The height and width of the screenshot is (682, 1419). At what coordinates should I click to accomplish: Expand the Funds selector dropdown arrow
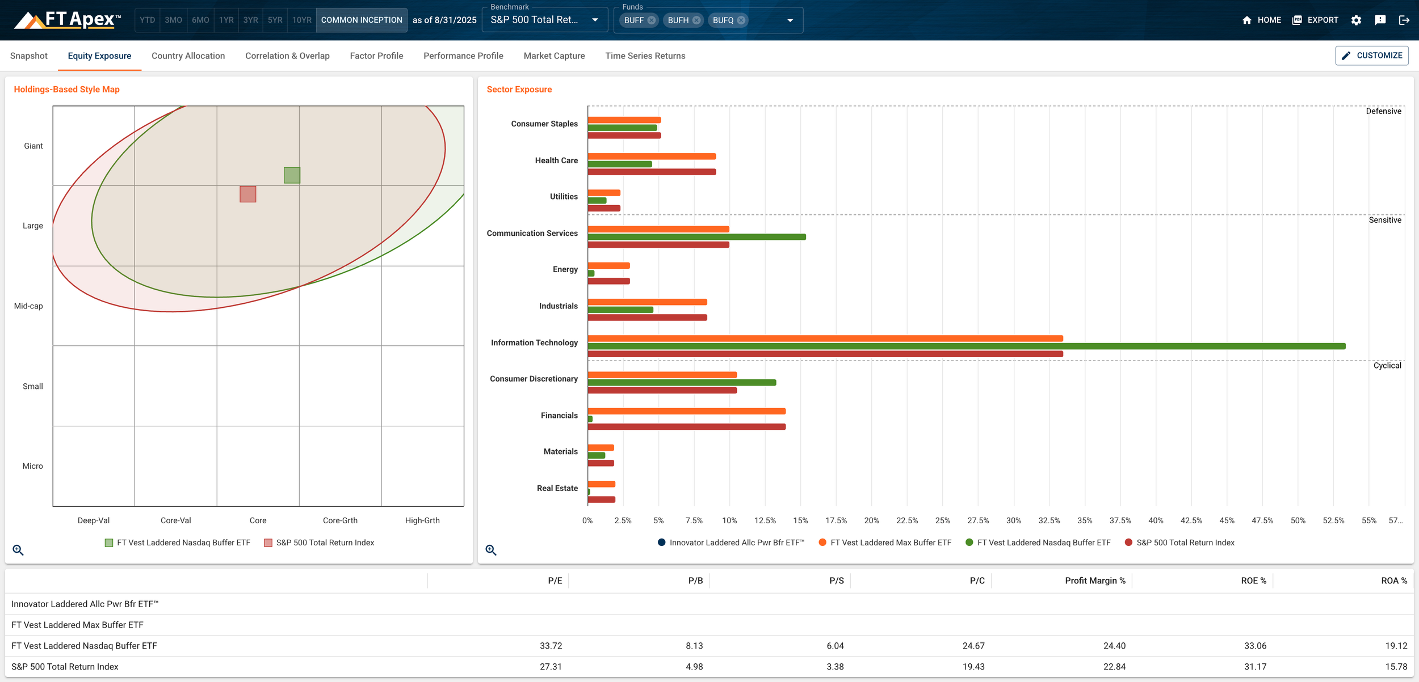pos(790,20)
